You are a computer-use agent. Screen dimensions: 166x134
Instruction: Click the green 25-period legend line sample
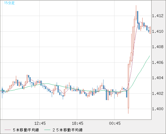click(x=47, y=130)
